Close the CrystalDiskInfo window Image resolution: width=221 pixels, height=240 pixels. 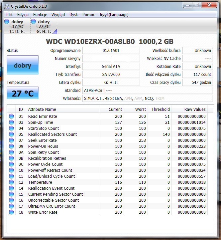(x=209, y=5)
